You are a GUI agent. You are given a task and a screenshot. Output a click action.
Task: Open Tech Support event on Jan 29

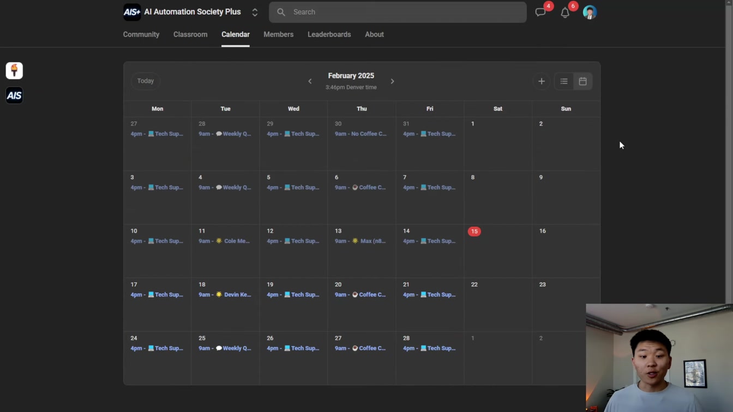(293, 134)
